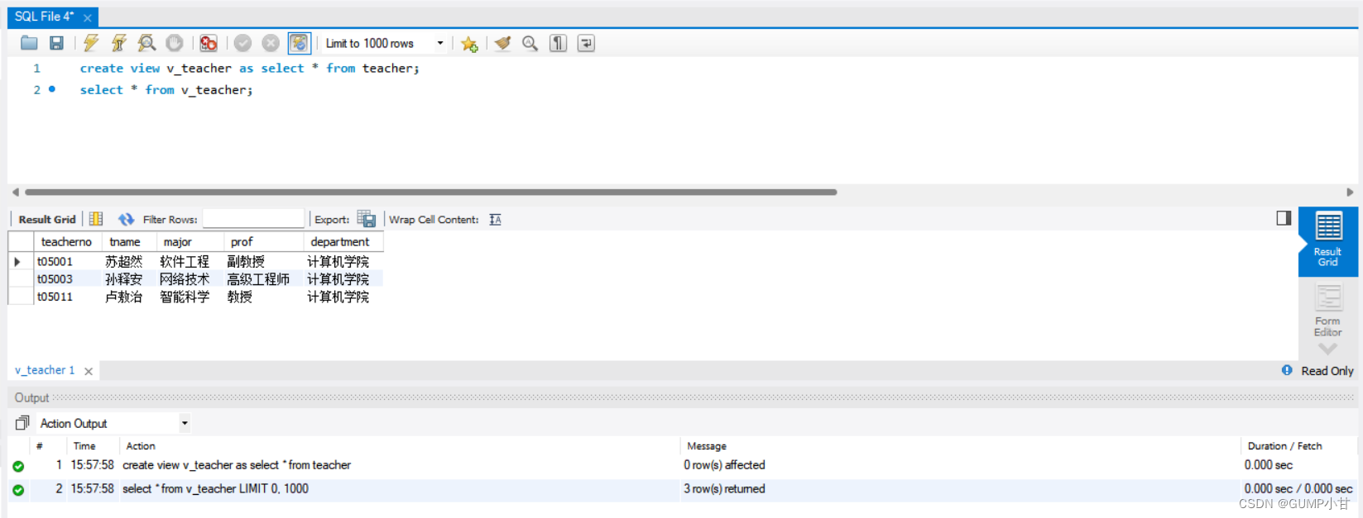Stop the running query

pyautogui.click(x=174, y=43)
